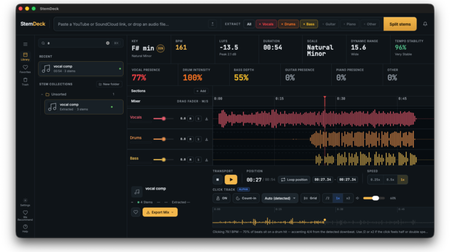Viewport: 450px width, 252px height.
Task: Mute the Drums stem
Action: [x=190, y=139]
